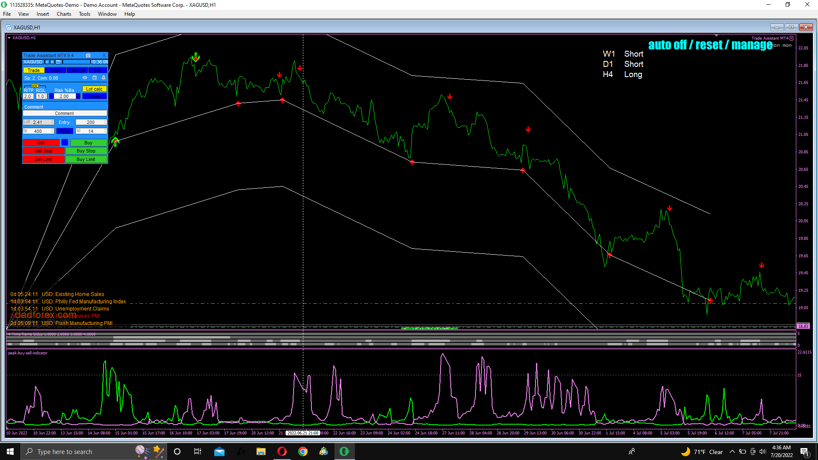818x460 pixels.
Task: Go to previous symbol with left arrow
Action: 47,62
